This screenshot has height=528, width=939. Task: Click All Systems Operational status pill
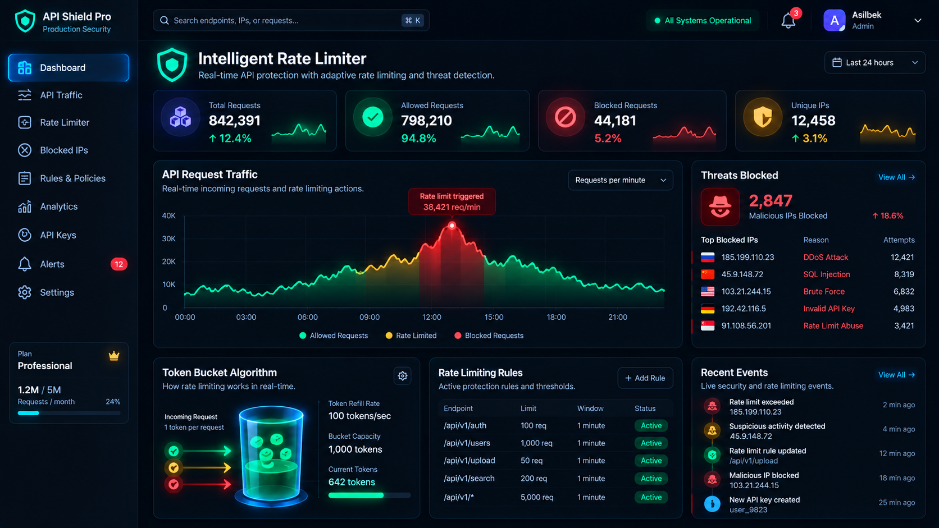point(703,21)
